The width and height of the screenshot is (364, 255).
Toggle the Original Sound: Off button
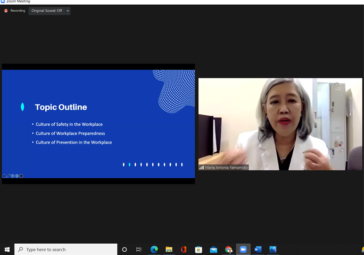click(47, 11)
